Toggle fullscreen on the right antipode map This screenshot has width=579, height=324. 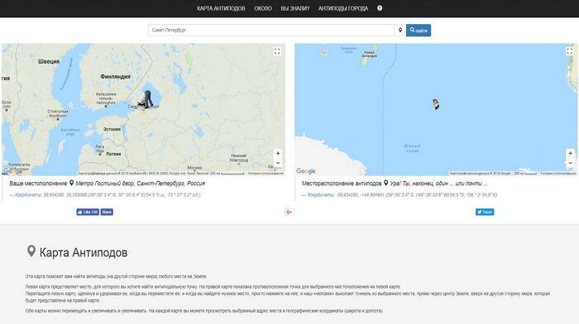coord(569,51)
